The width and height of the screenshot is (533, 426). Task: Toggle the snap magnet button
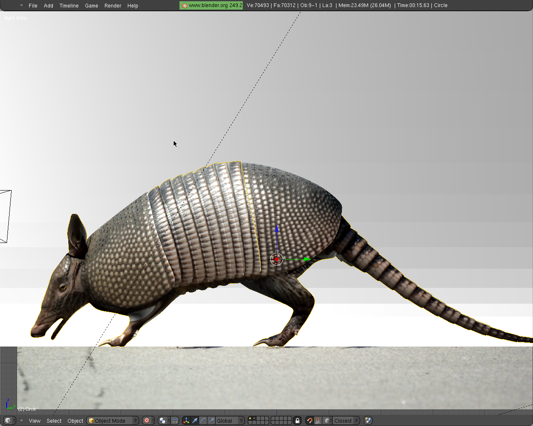[x=309, y=421]
